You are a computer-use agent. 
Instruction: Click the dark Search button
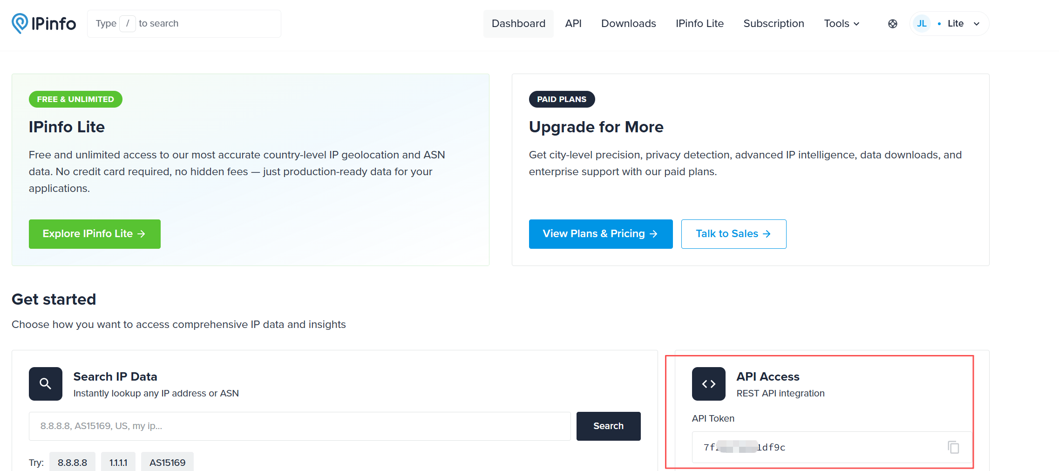click(x=608, y=426)
